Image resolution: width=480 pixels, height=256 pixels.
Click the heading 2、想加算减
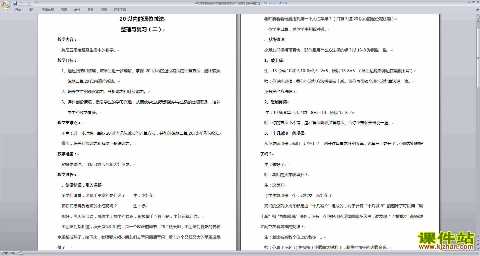pyautogui.click(x=275, y=102)
